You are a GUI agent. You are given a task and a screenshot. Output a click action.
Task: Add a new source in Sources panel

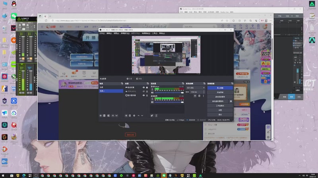coord(126,116)
